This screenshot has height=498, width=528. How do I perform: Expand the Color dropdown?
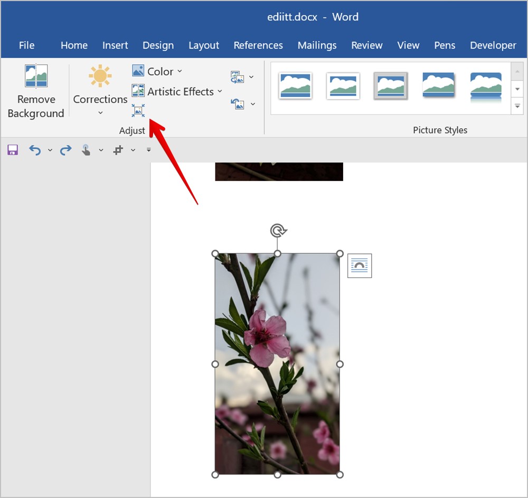tap(180, 71)
